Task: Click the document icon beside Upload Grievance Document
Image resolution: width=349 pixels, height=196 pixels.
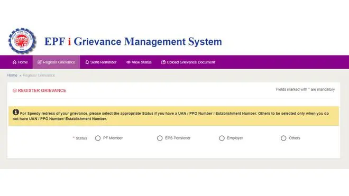Action: (163, 62)
